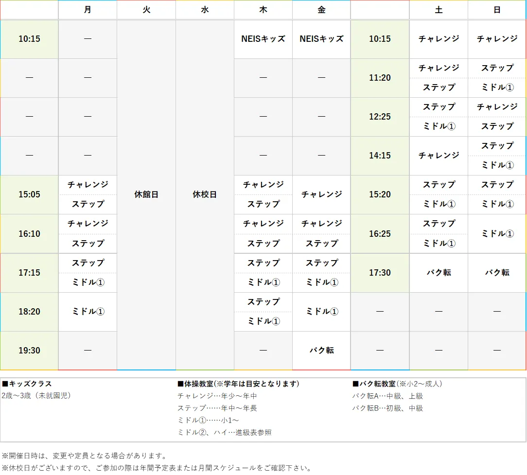Choose Sunday 17:30 バク転 class

click(x=497, y=273)
